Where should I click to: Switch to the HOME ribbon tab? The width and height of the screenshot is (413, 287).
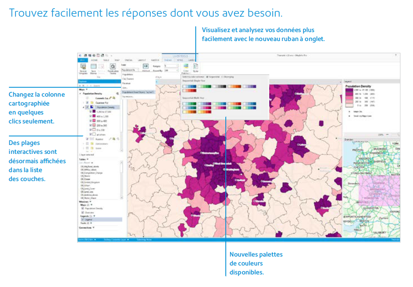94,60
